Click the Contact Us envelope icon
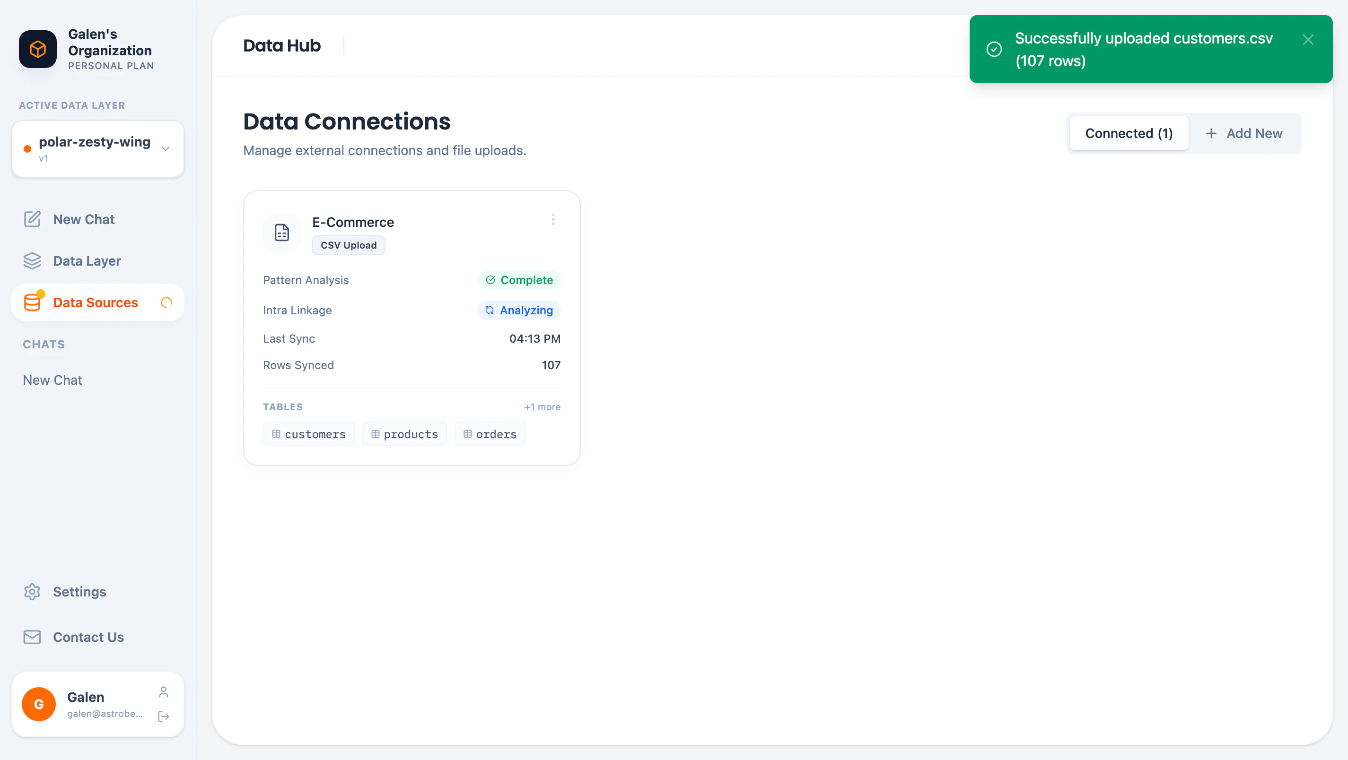The image size is (1348, 760). [x=32, y=637]
